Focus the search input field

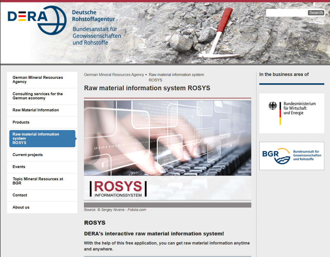pyautogui.click(x=287, y=13)
